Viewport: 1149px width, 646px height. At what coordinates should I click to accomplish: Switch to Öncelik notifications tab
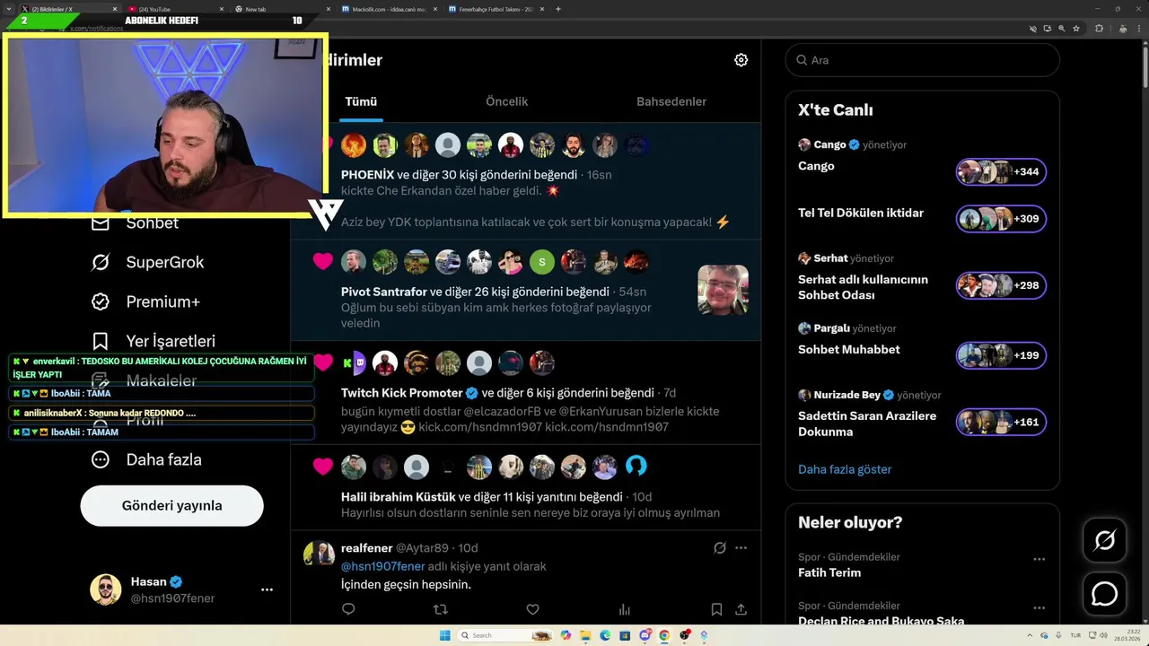(506, 102)
